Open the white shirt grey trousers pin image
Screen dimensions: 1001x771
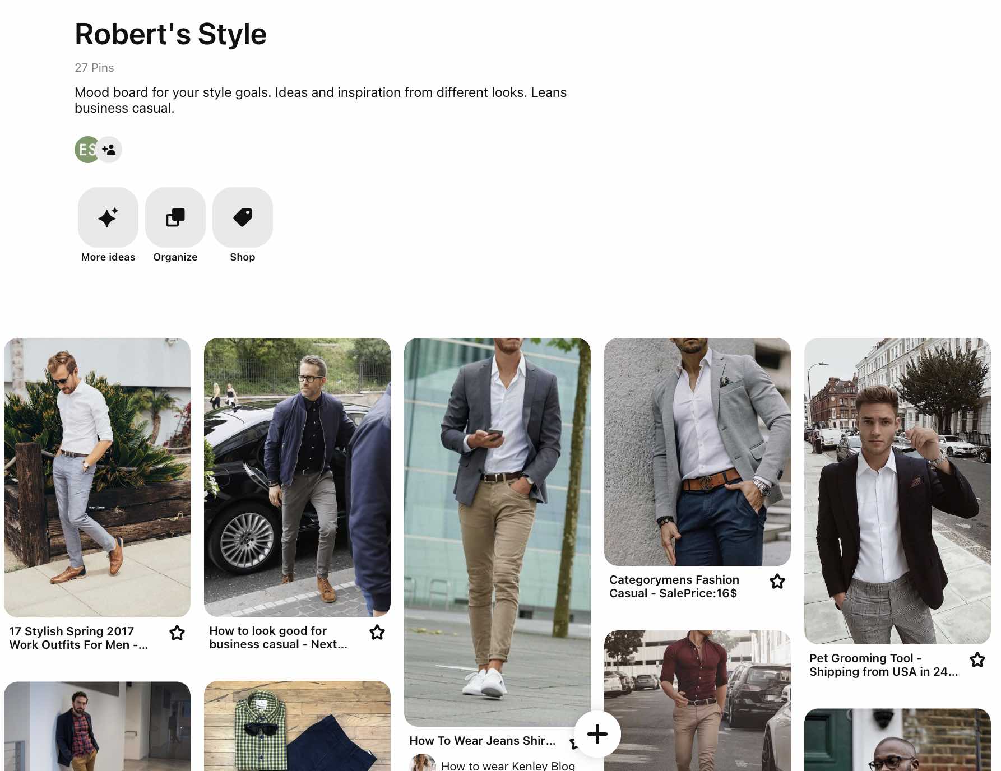97,477
